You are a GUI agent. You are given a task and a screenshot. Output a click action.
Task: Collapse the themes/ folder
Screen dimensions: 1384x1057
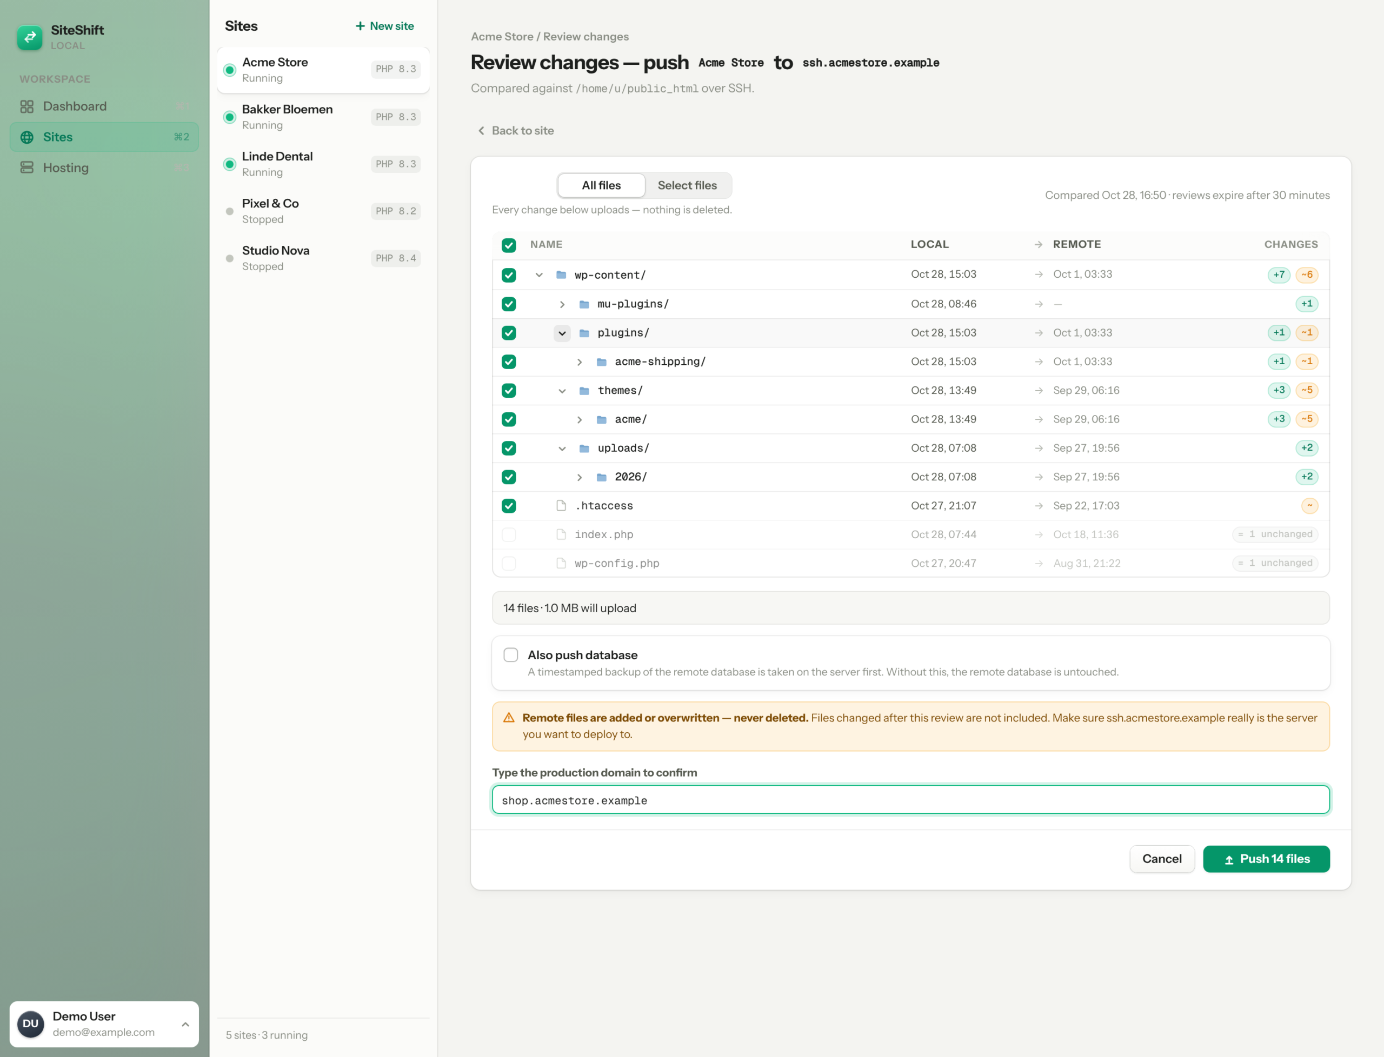point(562,391)
